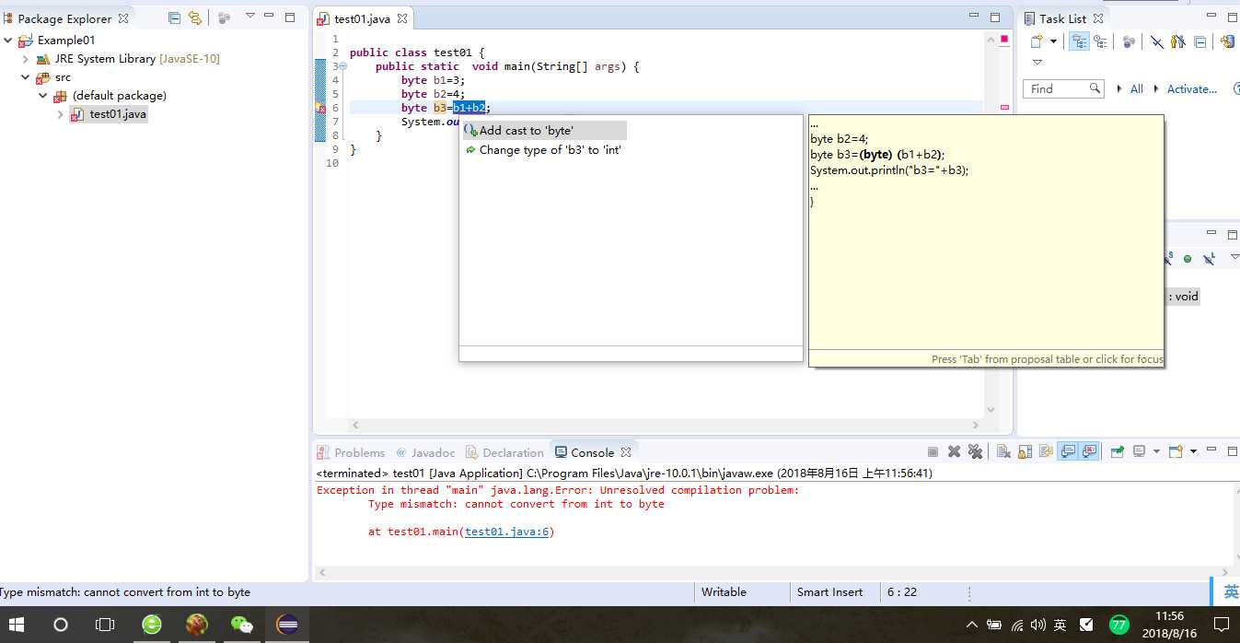Open the Open Console dropdown arrow
Image resolution: width=1240 pixels, height=643 pixels.
pos(1193,452)
